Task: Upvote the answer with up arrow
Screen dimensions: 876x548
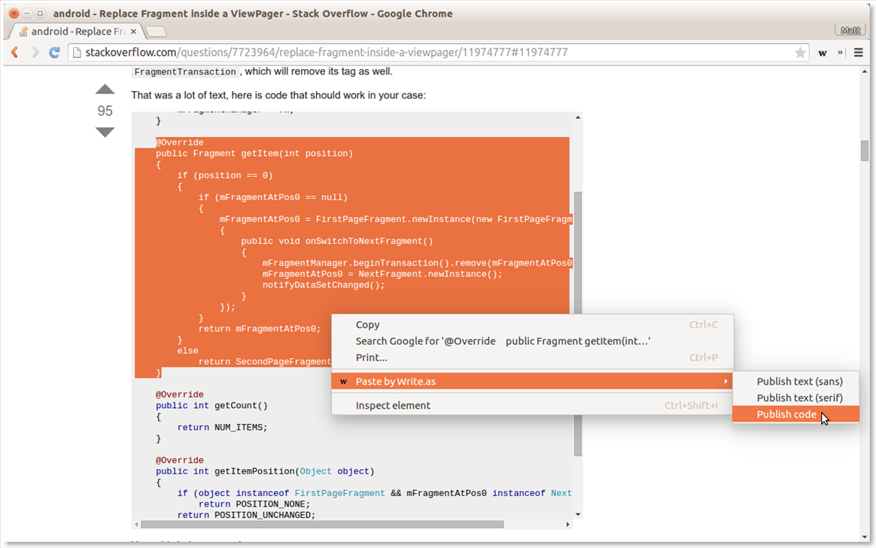Action: (105, 90)
